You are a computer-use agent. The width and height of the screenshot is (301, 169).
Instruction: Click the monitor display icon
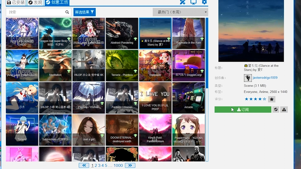(x=193, y=2)
